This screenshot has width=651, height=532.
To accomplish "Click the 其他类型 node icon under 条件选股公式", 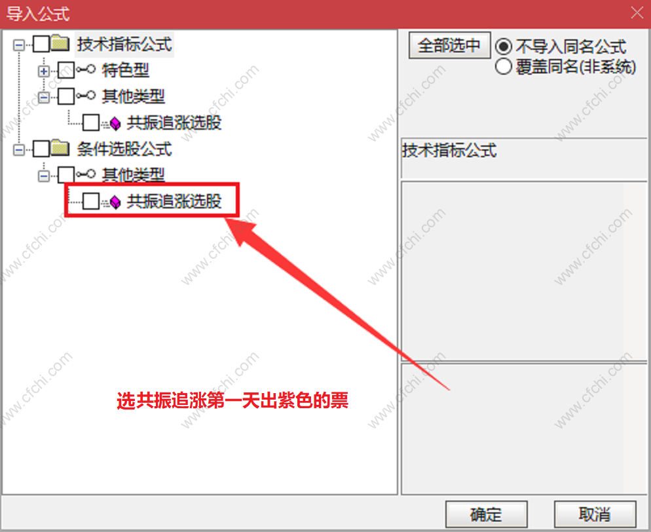I will (x=86, y=174).
